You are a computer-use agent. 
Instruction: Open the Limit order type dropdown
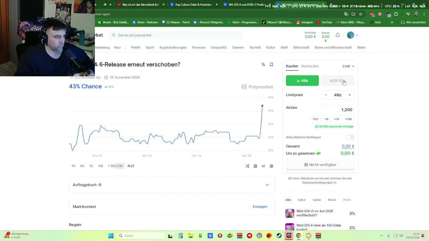pyautogui.click(x=349, y=66)
